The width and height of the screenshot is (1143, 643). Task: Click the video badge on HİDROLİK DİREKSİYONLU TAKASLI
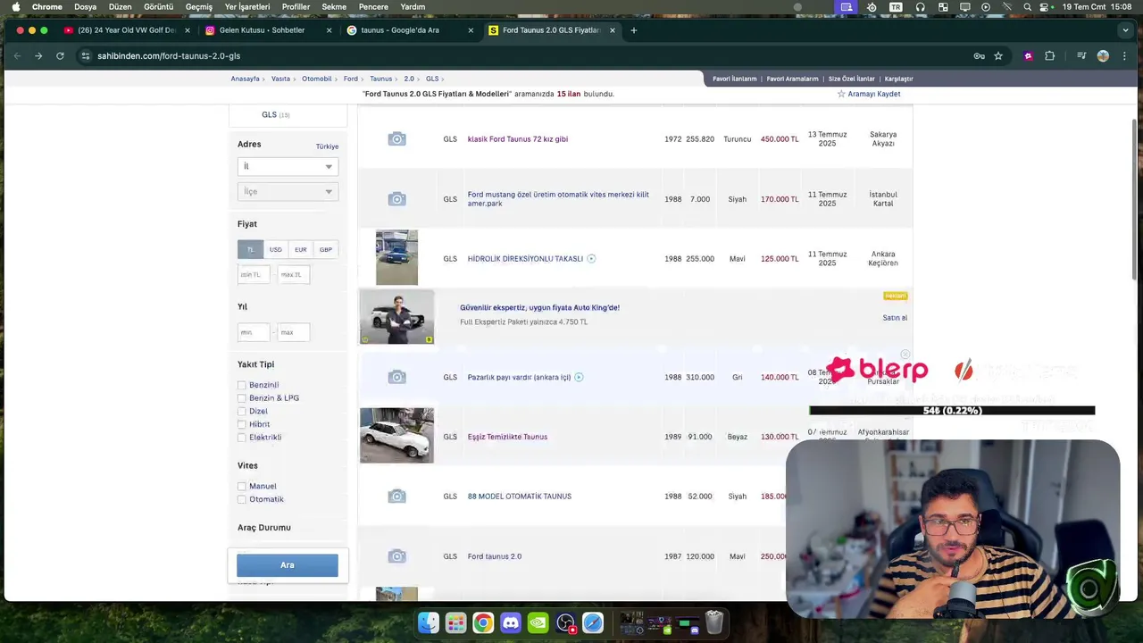591,259
